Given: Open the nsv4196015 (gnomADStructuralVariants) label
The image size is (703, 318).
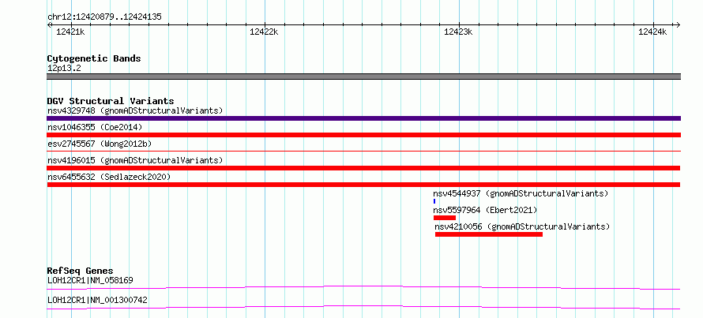Looking at the screenshot, I should (x=135, y=160).
